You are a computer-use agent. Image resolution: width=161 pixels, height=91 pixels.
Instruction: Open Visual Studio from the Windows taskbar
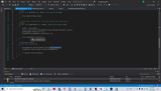101,89
